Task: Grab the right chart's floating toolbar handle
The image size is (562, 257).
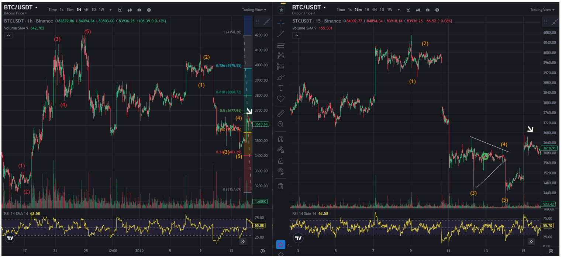Action: 545,22
